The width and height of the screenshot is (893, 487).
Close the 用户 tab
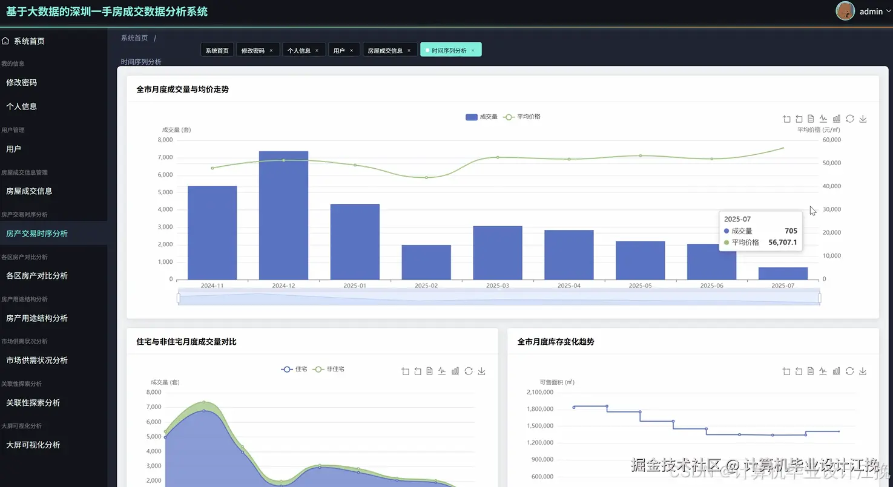pyautogui.click(x=351, y=51)
